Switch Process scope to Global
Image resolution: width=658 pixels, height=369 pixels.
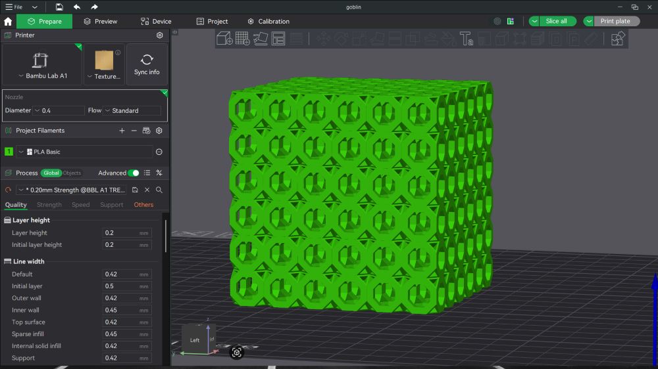pos(51,173)
